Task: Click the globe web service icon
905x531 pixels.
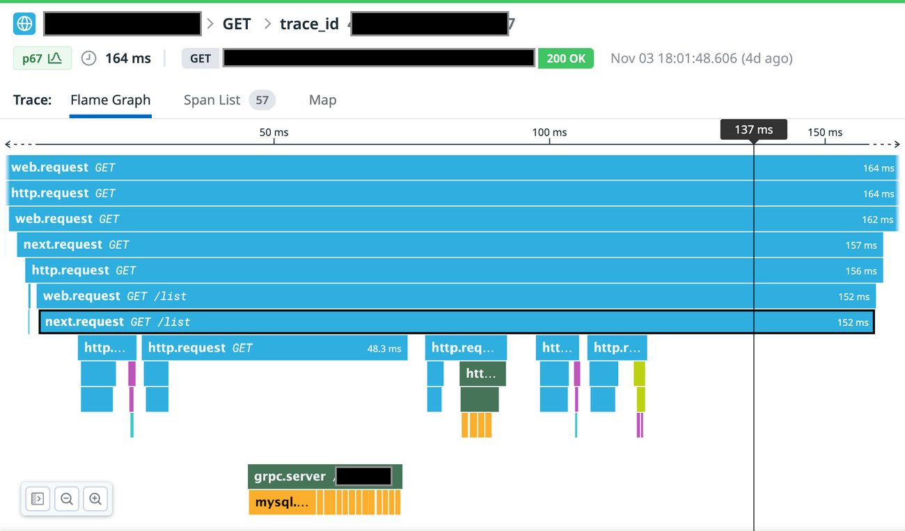Action: tap(24, 24)
